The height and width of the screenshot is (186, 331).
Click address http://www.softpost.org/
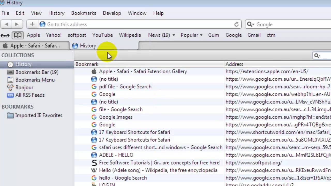(x=254, y=163)
